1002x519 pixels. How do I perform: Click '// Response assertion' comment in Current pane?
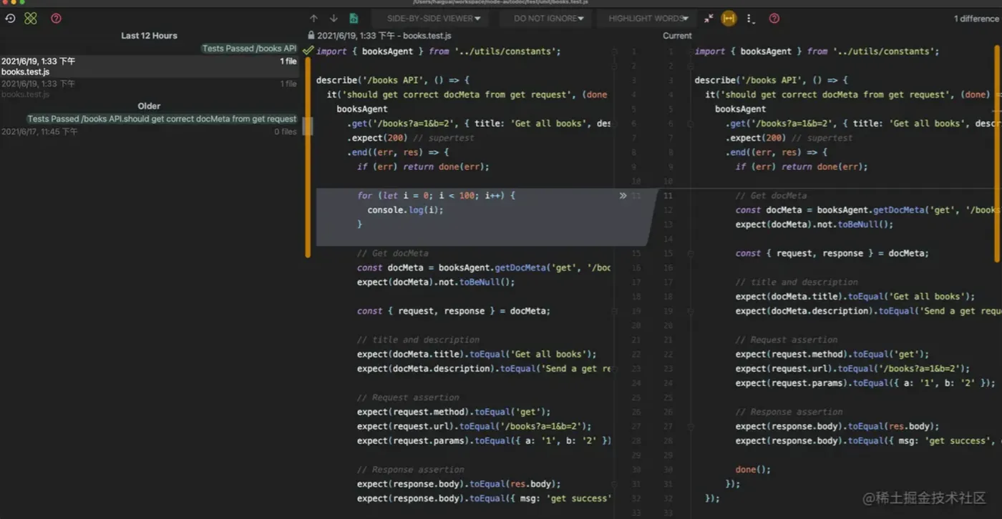789,412
